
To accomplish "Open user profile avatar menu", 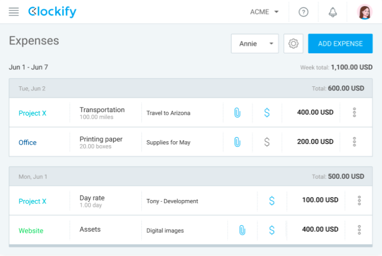I will tap(365, 12).
